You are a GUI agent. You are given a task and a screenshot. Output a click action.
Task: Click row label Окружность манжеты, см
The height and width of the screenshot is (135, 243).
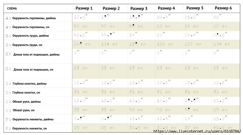(30, 128)
